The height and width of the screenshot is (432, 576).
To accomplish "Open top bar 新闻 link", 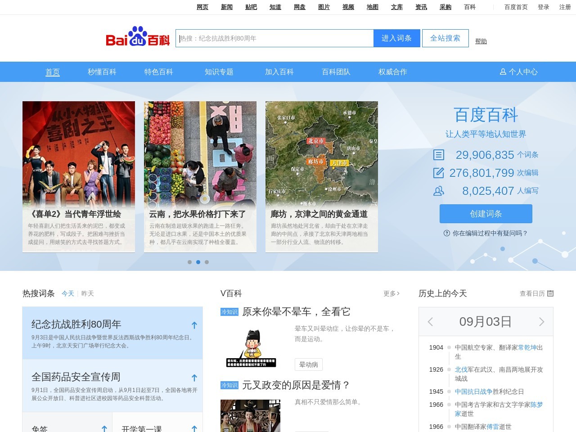I will [227, 7].
